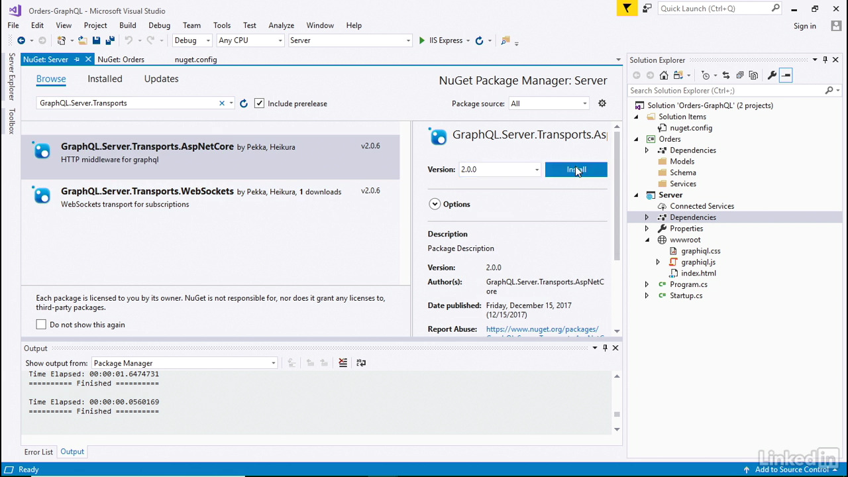848x477 pixels.
Task: Click Sync with Active Document icon
Action: pos(725,76)
